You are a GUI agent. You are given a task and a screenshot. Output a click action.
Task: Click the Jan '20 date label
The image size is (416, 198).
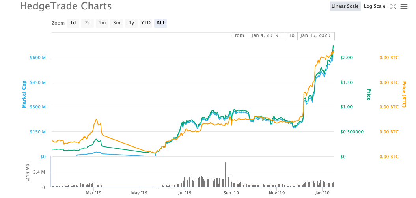[x=322, y=192]
